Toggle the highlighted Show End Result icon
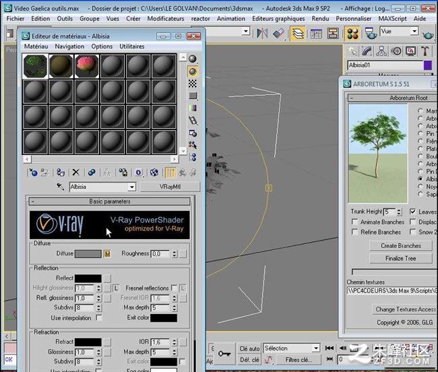438x372 pixels. click(170, 173)
